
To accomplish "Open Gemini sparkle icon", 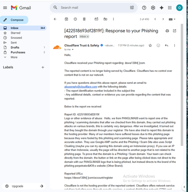I will click(161, 8).
